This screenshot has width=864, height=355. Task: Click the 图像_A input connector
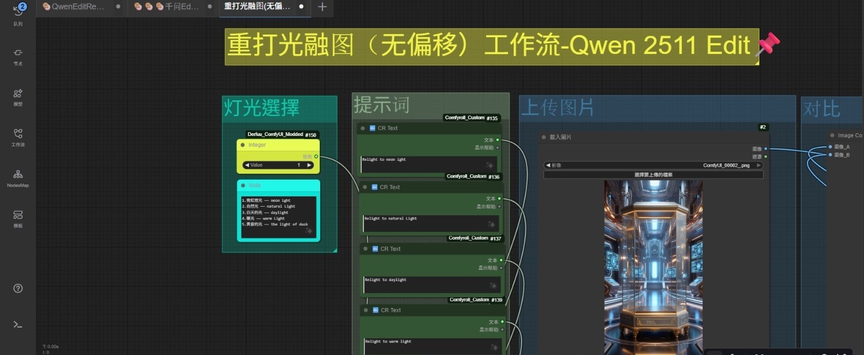click(830, 147)
